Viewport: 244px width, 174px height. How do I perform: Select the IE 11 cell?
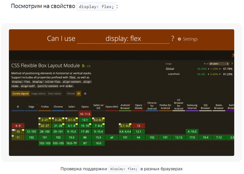18,138
